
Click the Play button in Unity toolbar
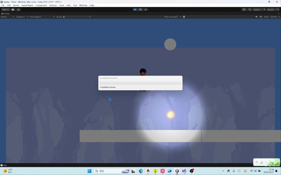pyautogui.click(x=135, y=9)
